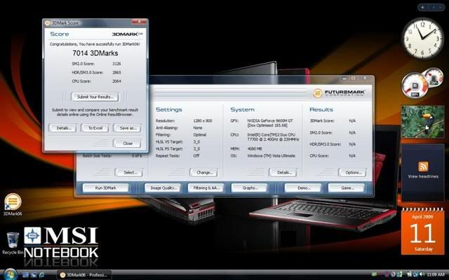Click the Switch Between Windows quick launch icon
This screenshot has height=280, width=449.
coord(34,275)
